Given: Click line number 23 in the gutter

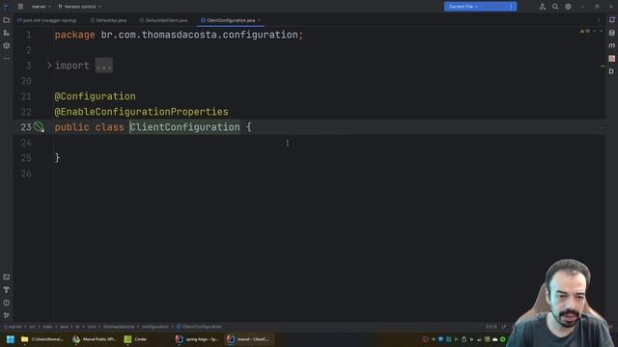Looking at the screenshot, I should pyautogui.click(x=26, y=127).
